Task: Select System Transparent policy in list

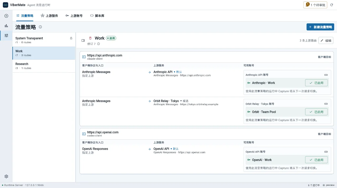Action: click(x=44, y=40)
